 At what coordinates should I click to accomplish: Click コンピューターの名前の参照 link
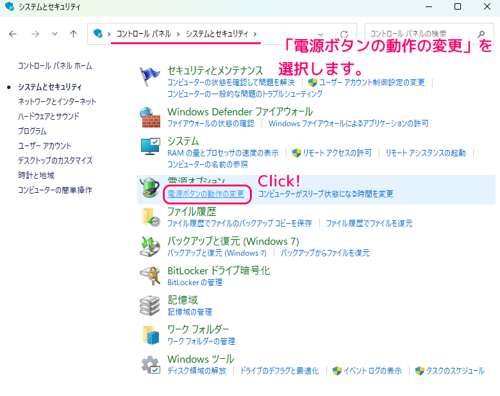[208, 164]
